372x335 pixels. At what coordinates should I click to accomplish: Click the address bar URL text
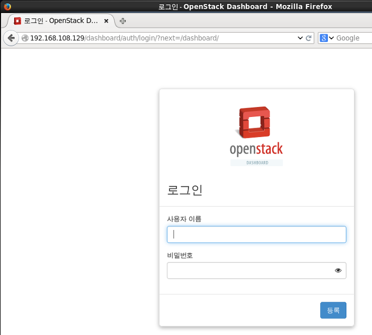coord(124,38)
